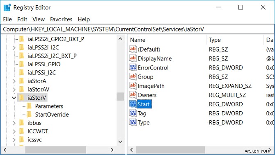Select the iaLPSSi_GPIO folder icon
This screenshot has width=275, height=155.
[x=21, y=64]
